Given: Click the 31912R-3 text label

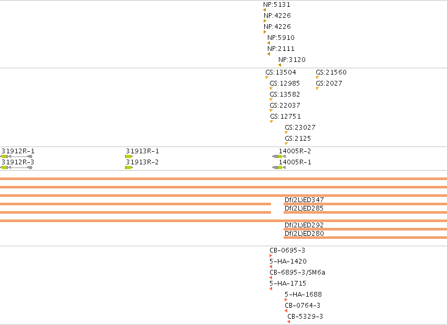Looking at the screenshot, I should [x=18, y=162].
